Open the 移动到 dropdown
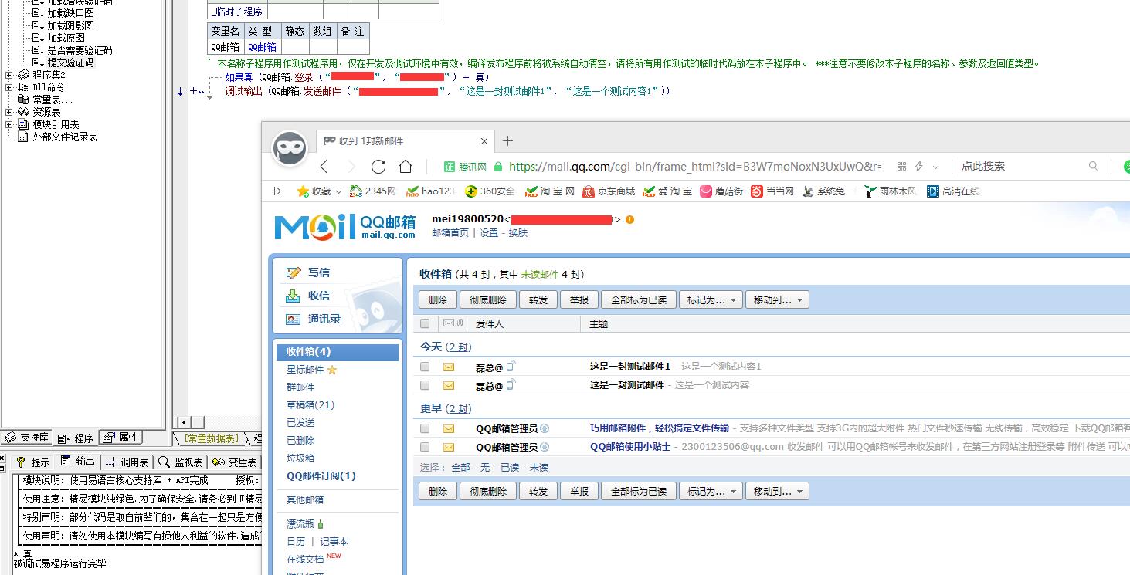This screenshot has height=575, width=1130. pyautogui.click(x=776, y=299)
